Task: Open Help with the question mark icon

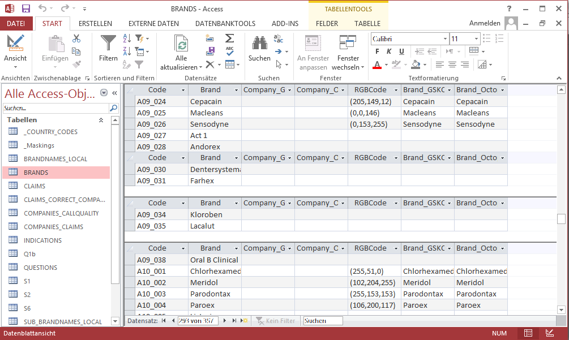Action: point(509,8)
